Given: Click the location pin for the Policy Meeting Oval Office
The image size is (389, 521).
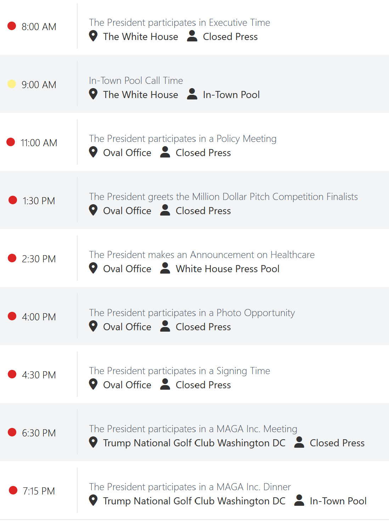Looking at the screenshot, I should (x=93, y=152).
